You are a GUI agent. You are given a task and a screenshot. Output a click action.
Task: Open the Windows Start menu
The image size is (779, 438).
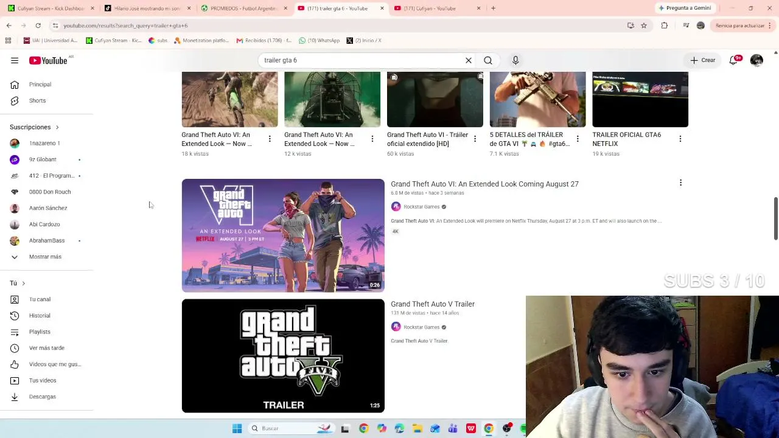237,429
